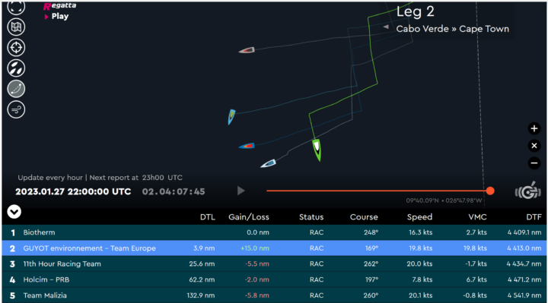Collapse Leg 2 panel with arrow
548x303 pixels.
tap(386, 27)
